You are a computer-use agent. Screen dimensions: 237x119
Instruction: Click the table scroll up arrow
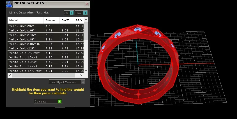click(86, 19)
